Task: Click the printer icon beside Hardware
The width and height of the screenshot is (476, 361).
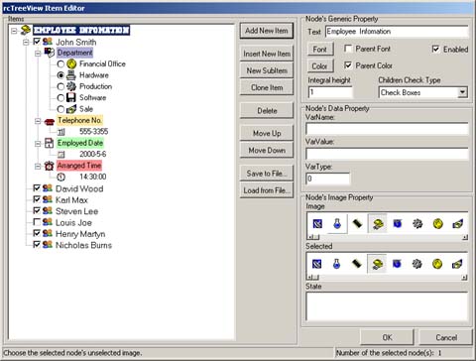Action: 71,75
